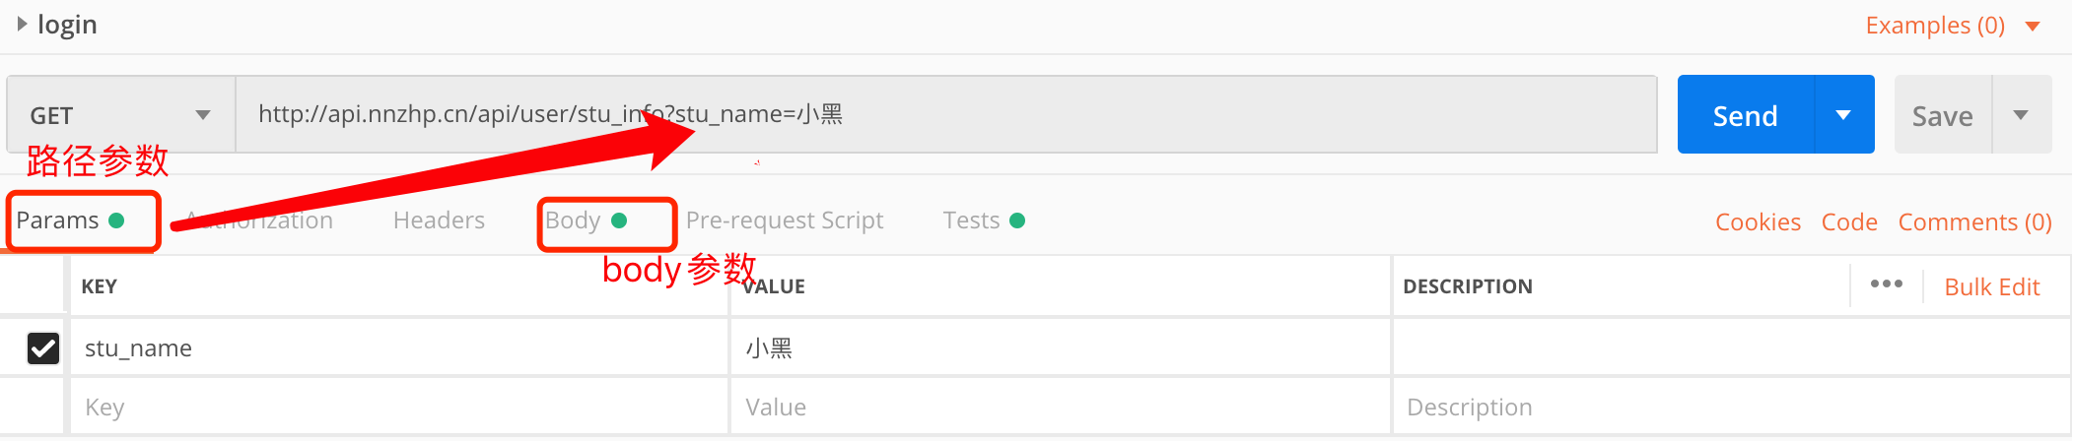Open the Save options dropdown arrow

pos(2021,115)
